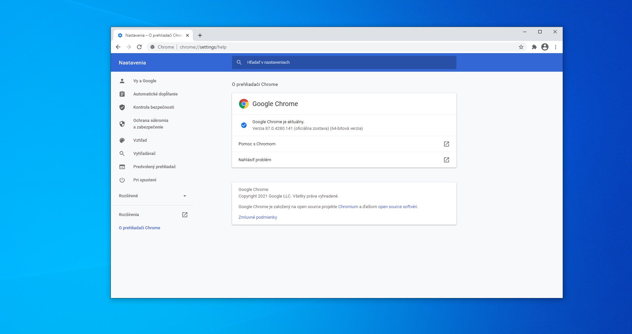Open the Chromium project link
632x334 pixels.
pyautogui.click(x=348, y=207)
